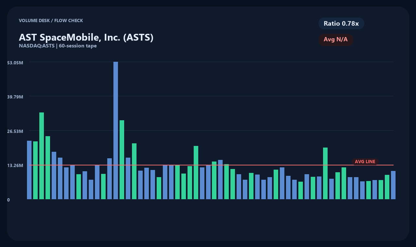Click the tallest green volume bar
Screen dimensions: 416x247
coord(42,156)
